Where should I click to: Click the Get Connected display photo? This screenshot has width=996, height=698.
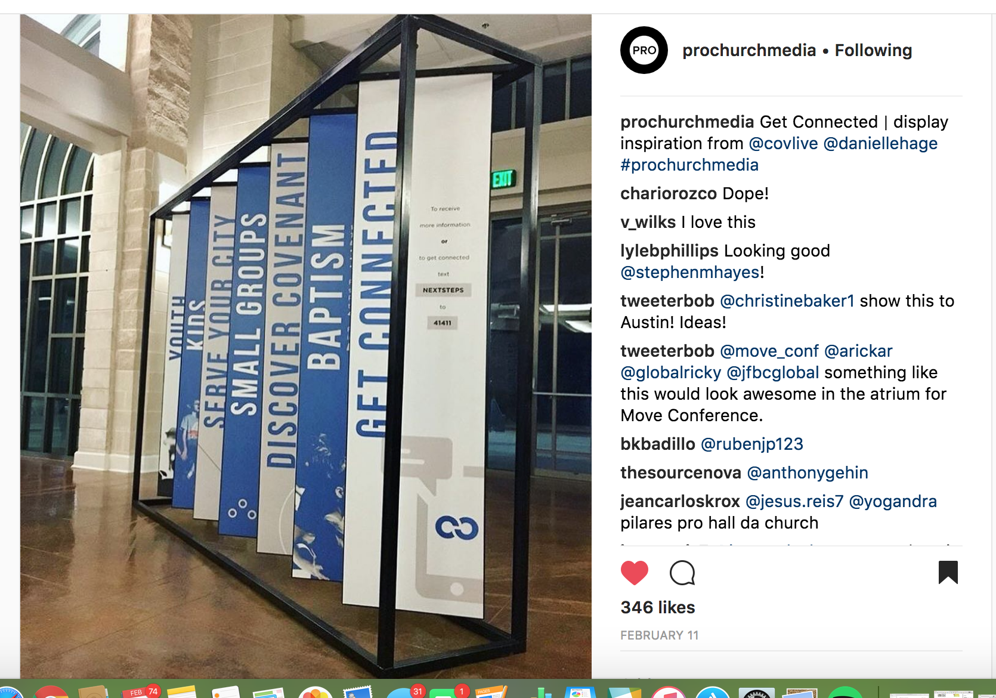(306, 346)
